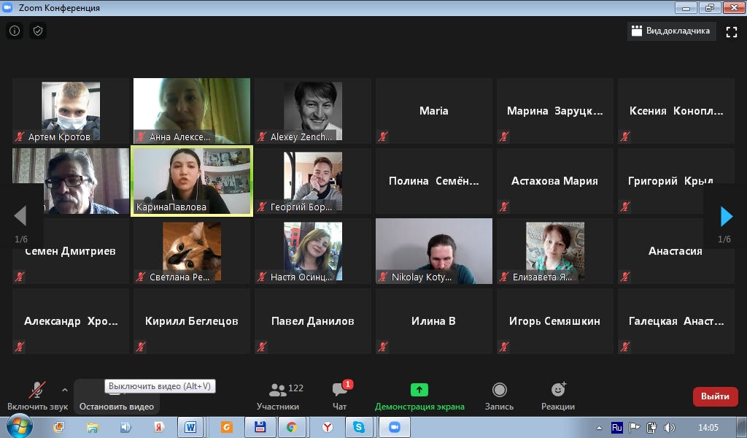The height and width of the screenshot is (438, 747).
Task: Click the name Семен Дмитриев
Action: tap(71, 251)
